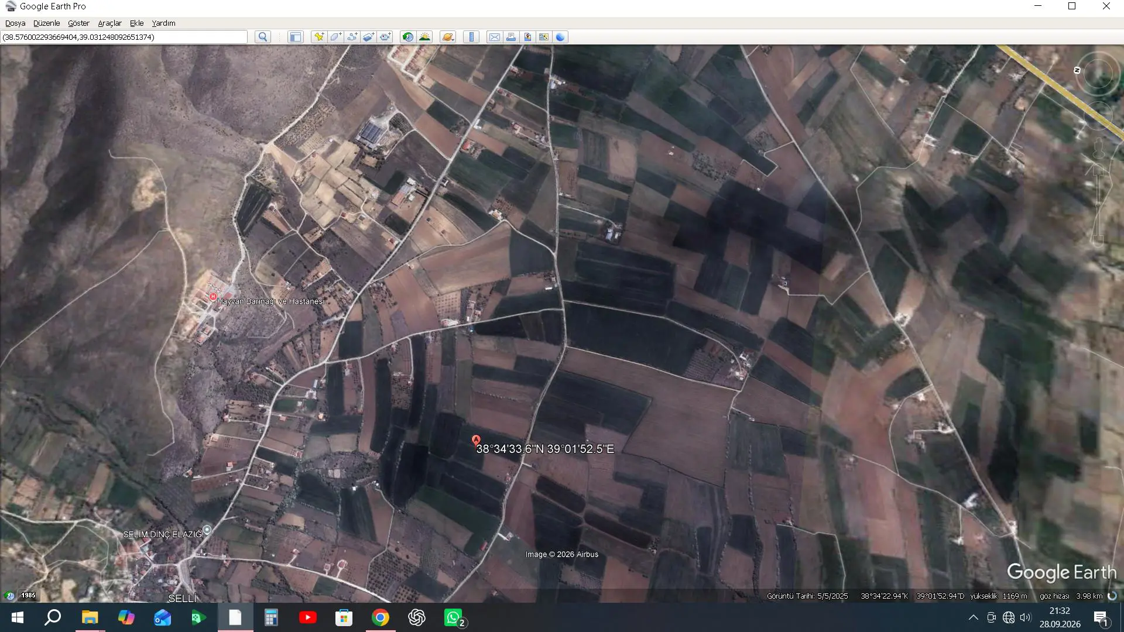
Task: Email the current view
Action: pos(495,37)
